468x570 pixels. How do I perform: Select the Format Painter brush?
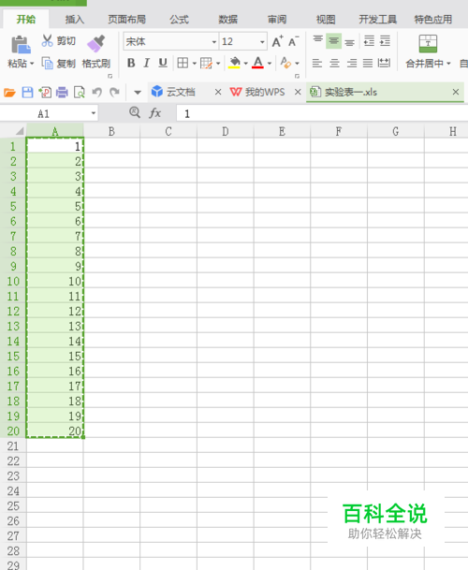click(x=96, y=44)
